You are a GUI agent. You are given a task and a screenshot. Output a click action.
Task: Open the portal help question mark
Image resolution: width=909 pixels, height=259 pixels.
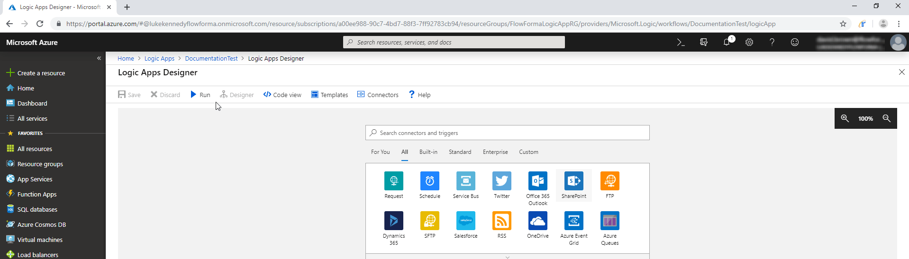click(772, 42)
